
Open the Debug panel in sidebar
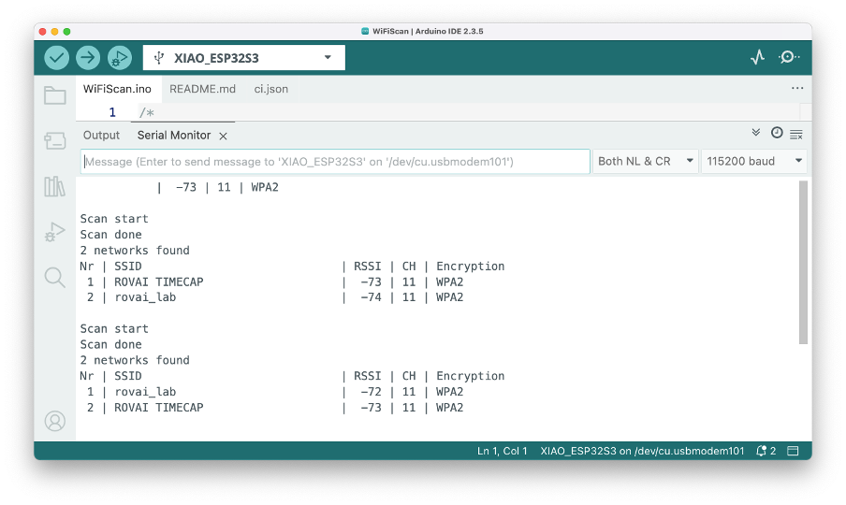pyautogui.click(x=55, y=231)
